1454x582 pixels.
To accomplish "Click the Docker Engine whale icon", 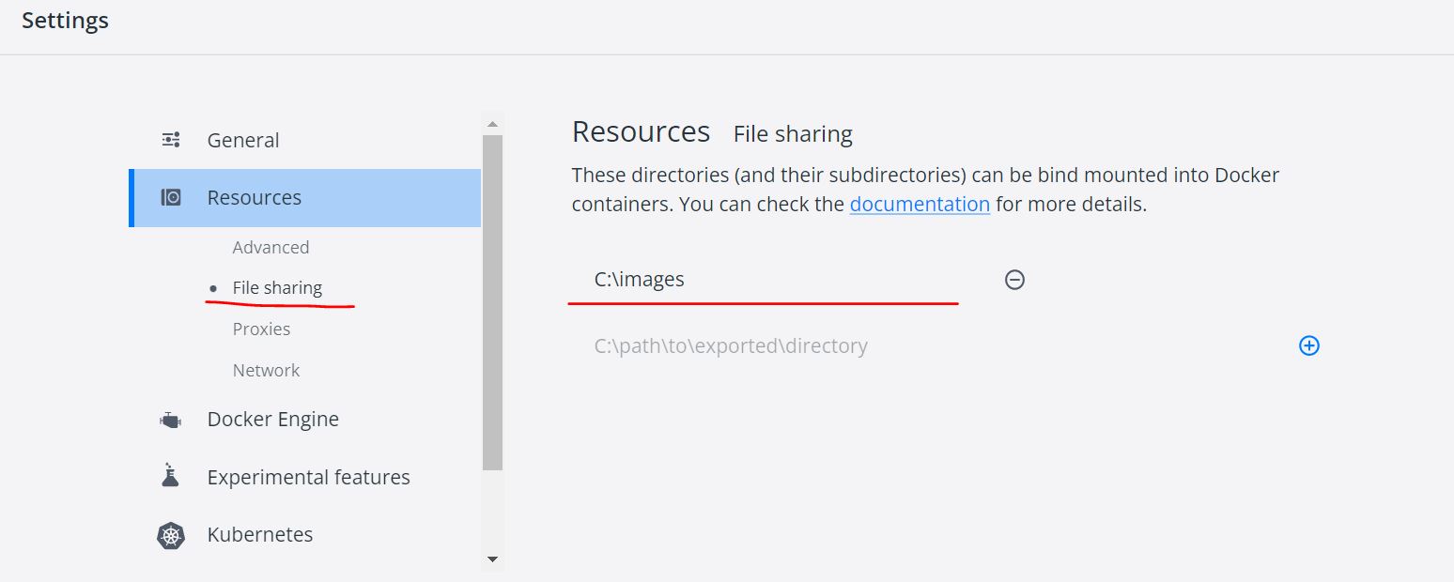I will pos(170,420).
